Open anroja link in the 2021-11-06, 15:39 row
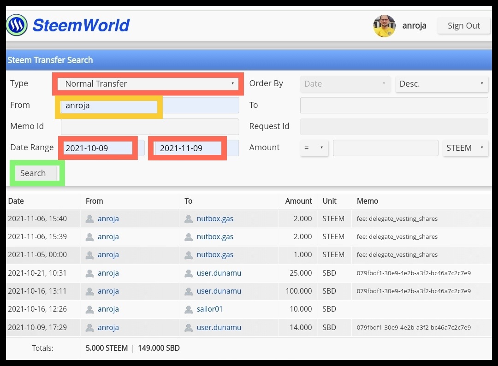Screen dimensions: 498x366 108,237
